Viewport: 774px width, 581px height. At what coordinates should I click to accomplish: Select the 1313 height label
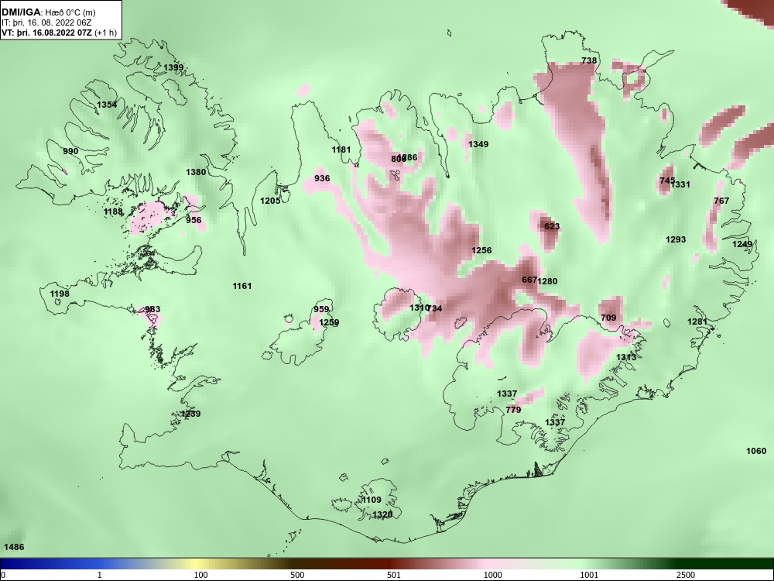(x=626, y=358)
